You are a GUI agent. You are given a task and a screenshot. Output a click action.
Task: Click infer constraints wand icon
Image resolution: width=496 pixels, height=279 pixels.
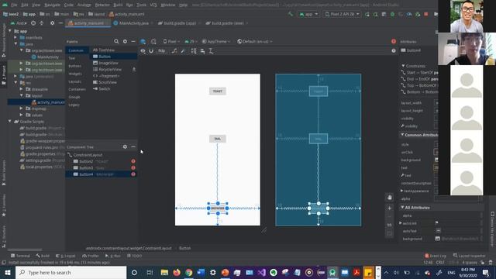click(x=183, y=51)
